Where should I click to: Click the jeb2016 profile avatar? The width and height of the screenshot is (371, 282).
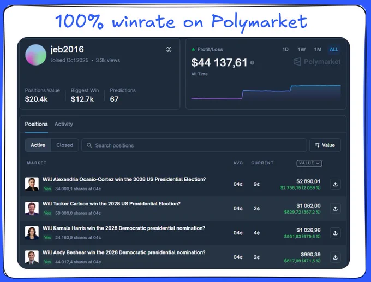(35, 55)
